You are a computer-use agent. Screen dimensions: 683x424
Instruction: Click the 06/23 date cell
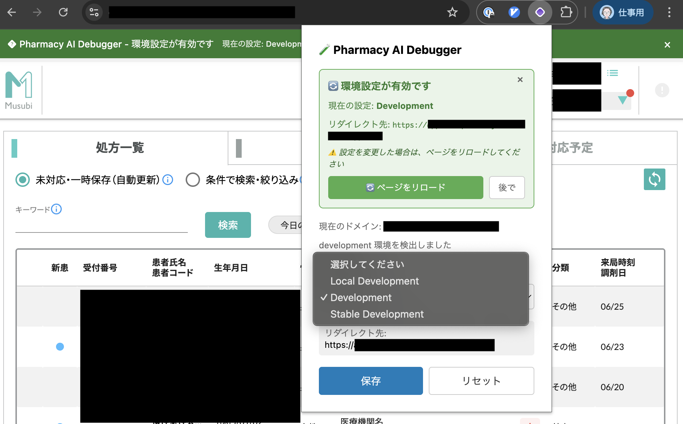point(612,347)
